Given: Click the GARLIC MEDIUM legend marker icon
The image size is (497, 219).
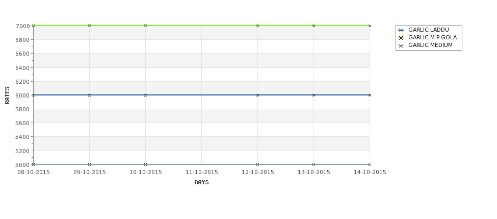Looking at the screenshot, I should click(x=401, y=45).
